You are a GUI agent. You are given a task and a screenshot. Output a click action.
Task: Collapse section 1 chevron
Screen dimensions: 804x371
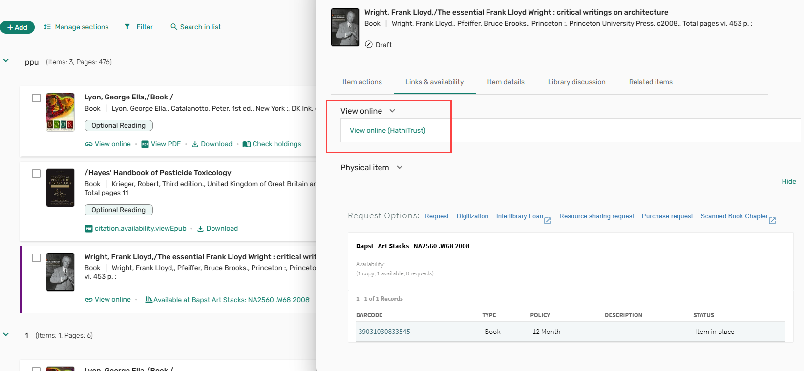pyautogui.click(x=6, y=335)
